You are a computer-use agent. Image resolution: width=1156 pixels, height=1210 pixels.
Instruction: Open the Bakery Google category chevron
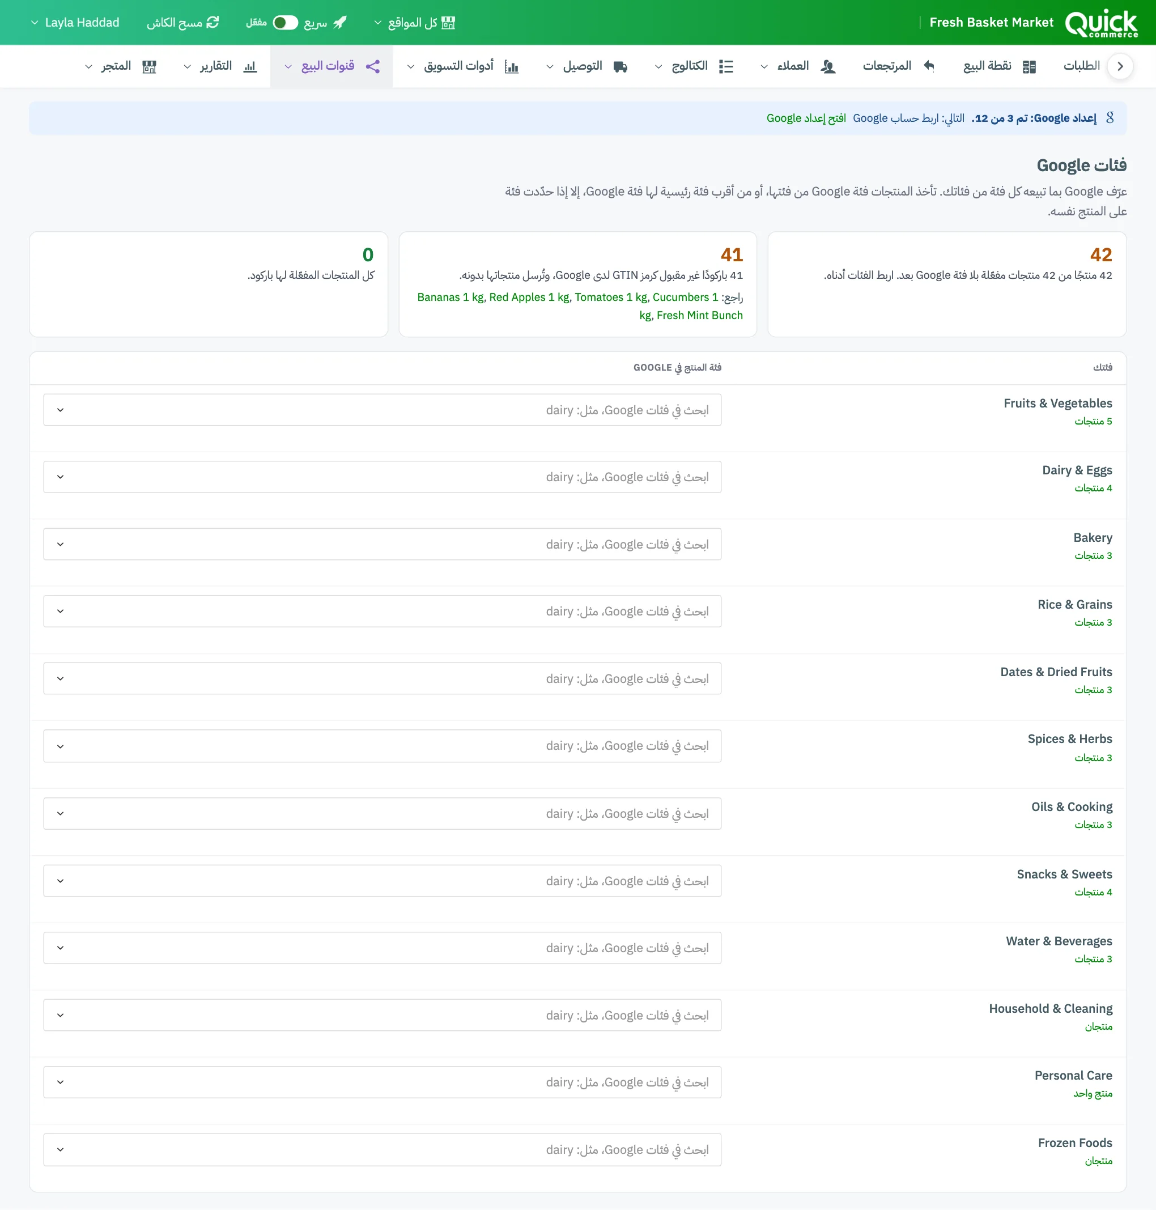point(61,544)
